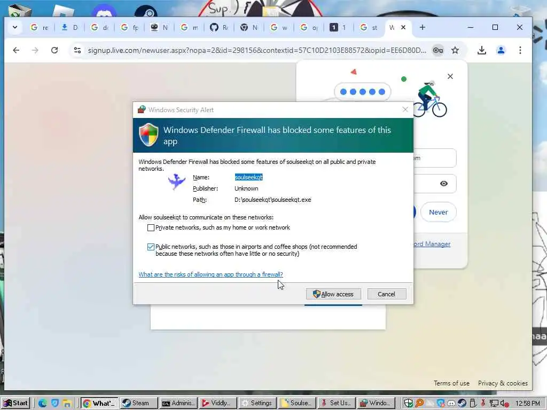Viewport: 547px width, 410px height.
Task: Open Chrome downloads
Action: point(482,50)
